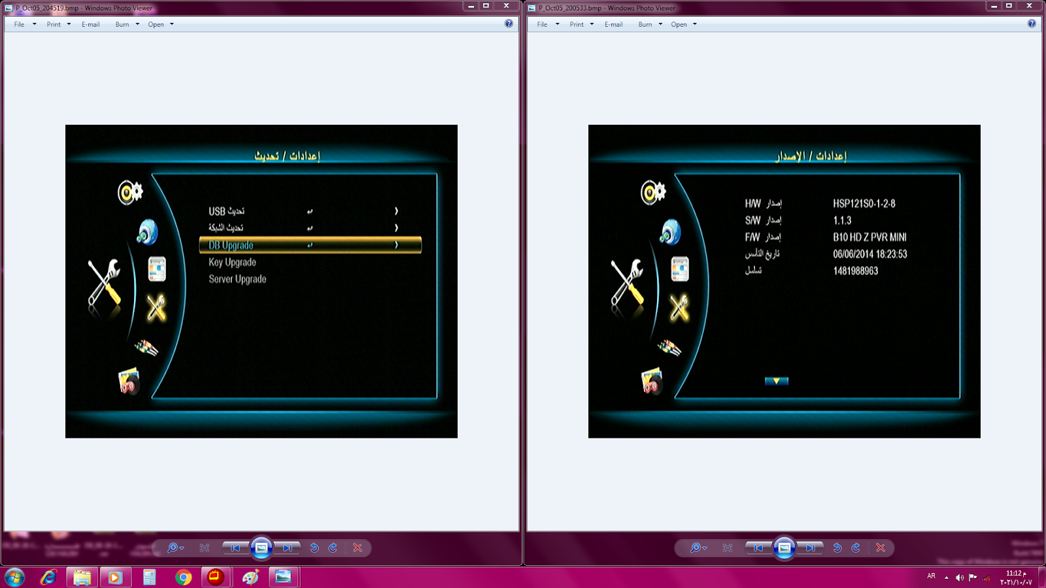
Task: Go to previous image in left window
Action: click(x=235, y=547)
